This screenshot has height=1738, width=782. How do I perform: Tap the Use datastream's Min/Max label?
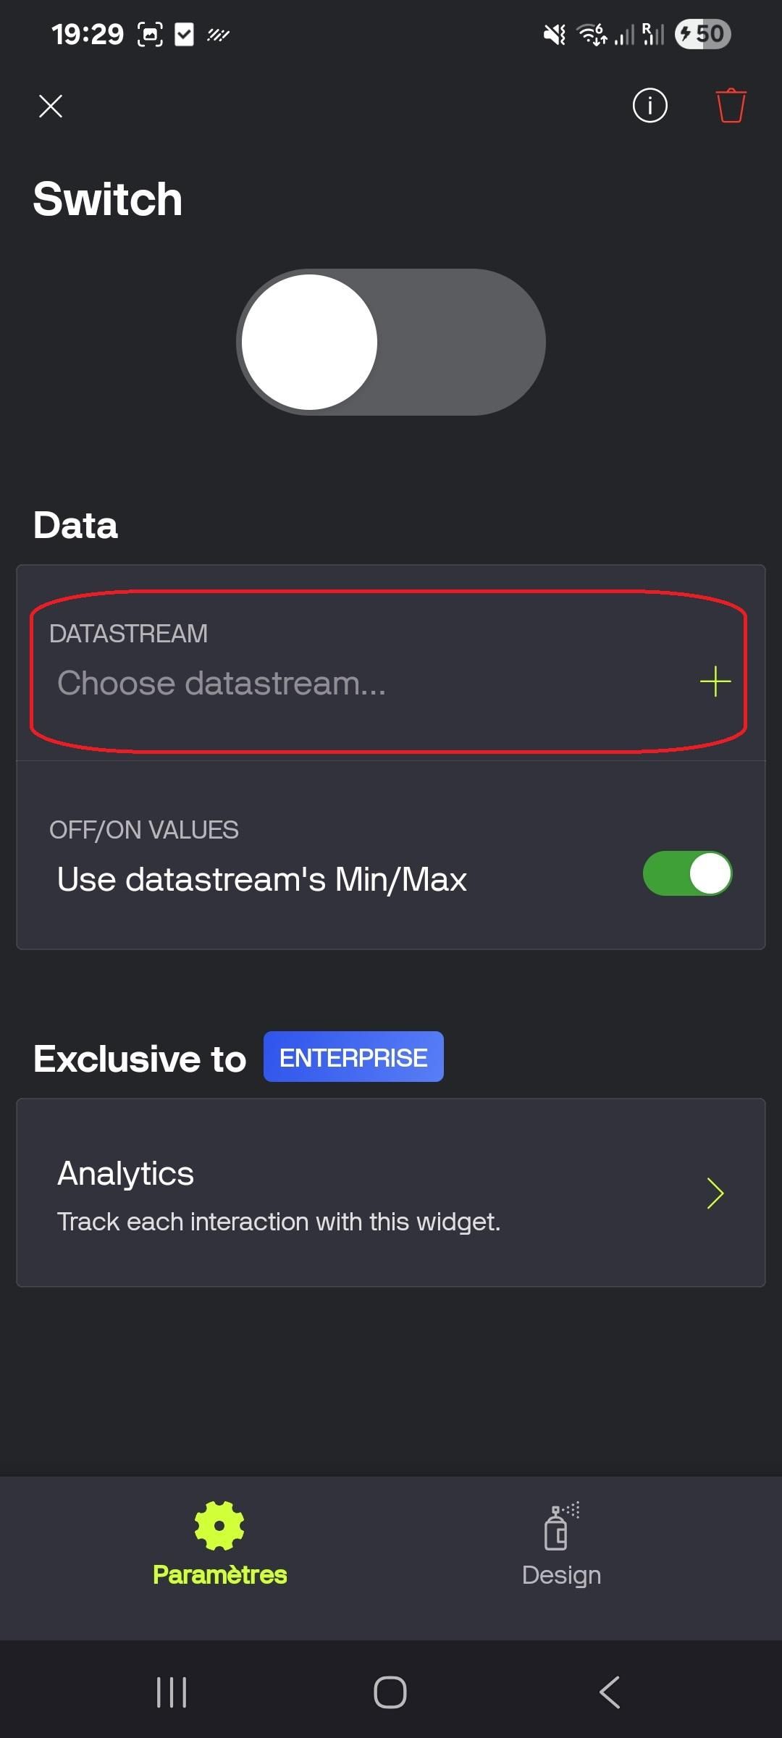[x=262, y=880]
